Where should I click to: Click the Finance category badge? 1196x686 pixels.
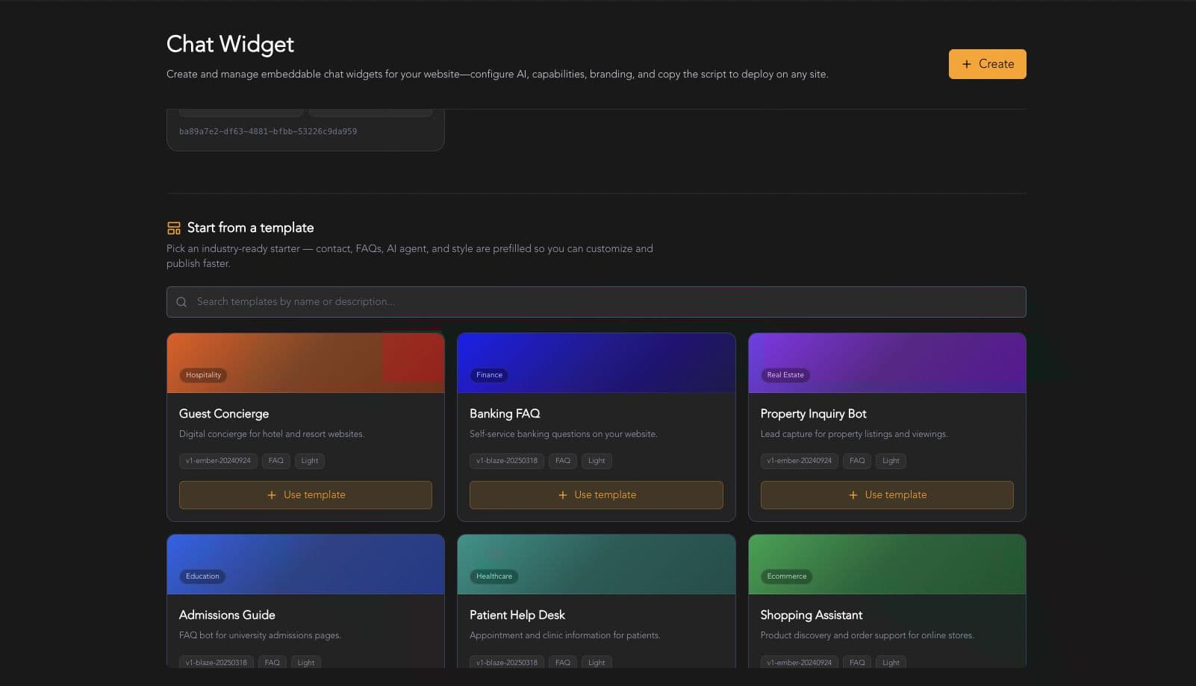click(x=489, y=375)
